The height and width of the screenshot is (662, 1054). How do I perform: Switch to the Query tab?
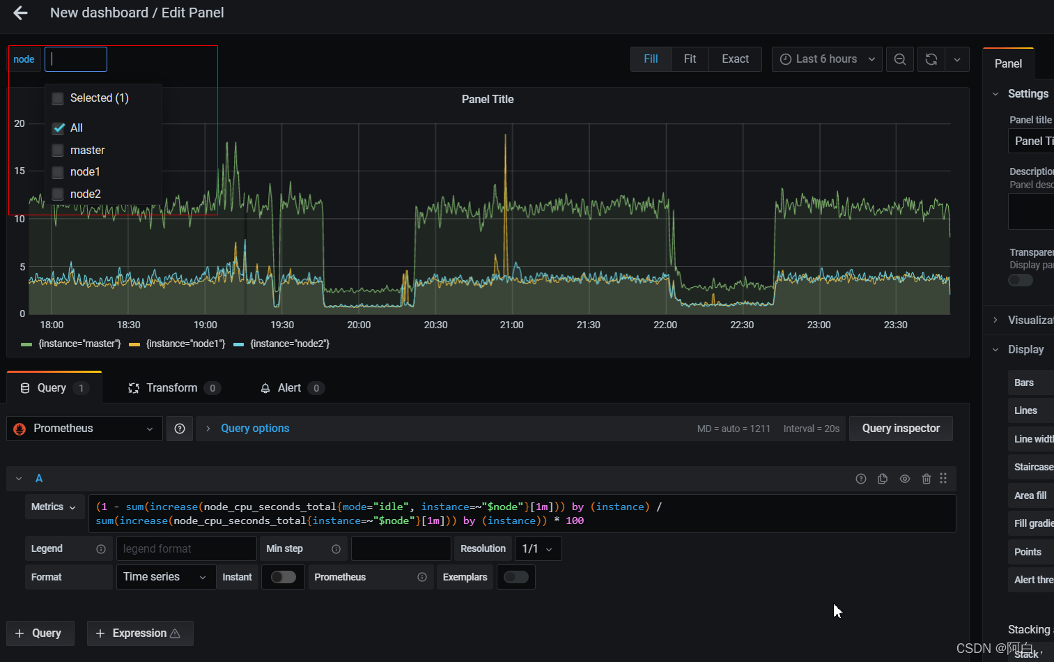coord(54,388)
